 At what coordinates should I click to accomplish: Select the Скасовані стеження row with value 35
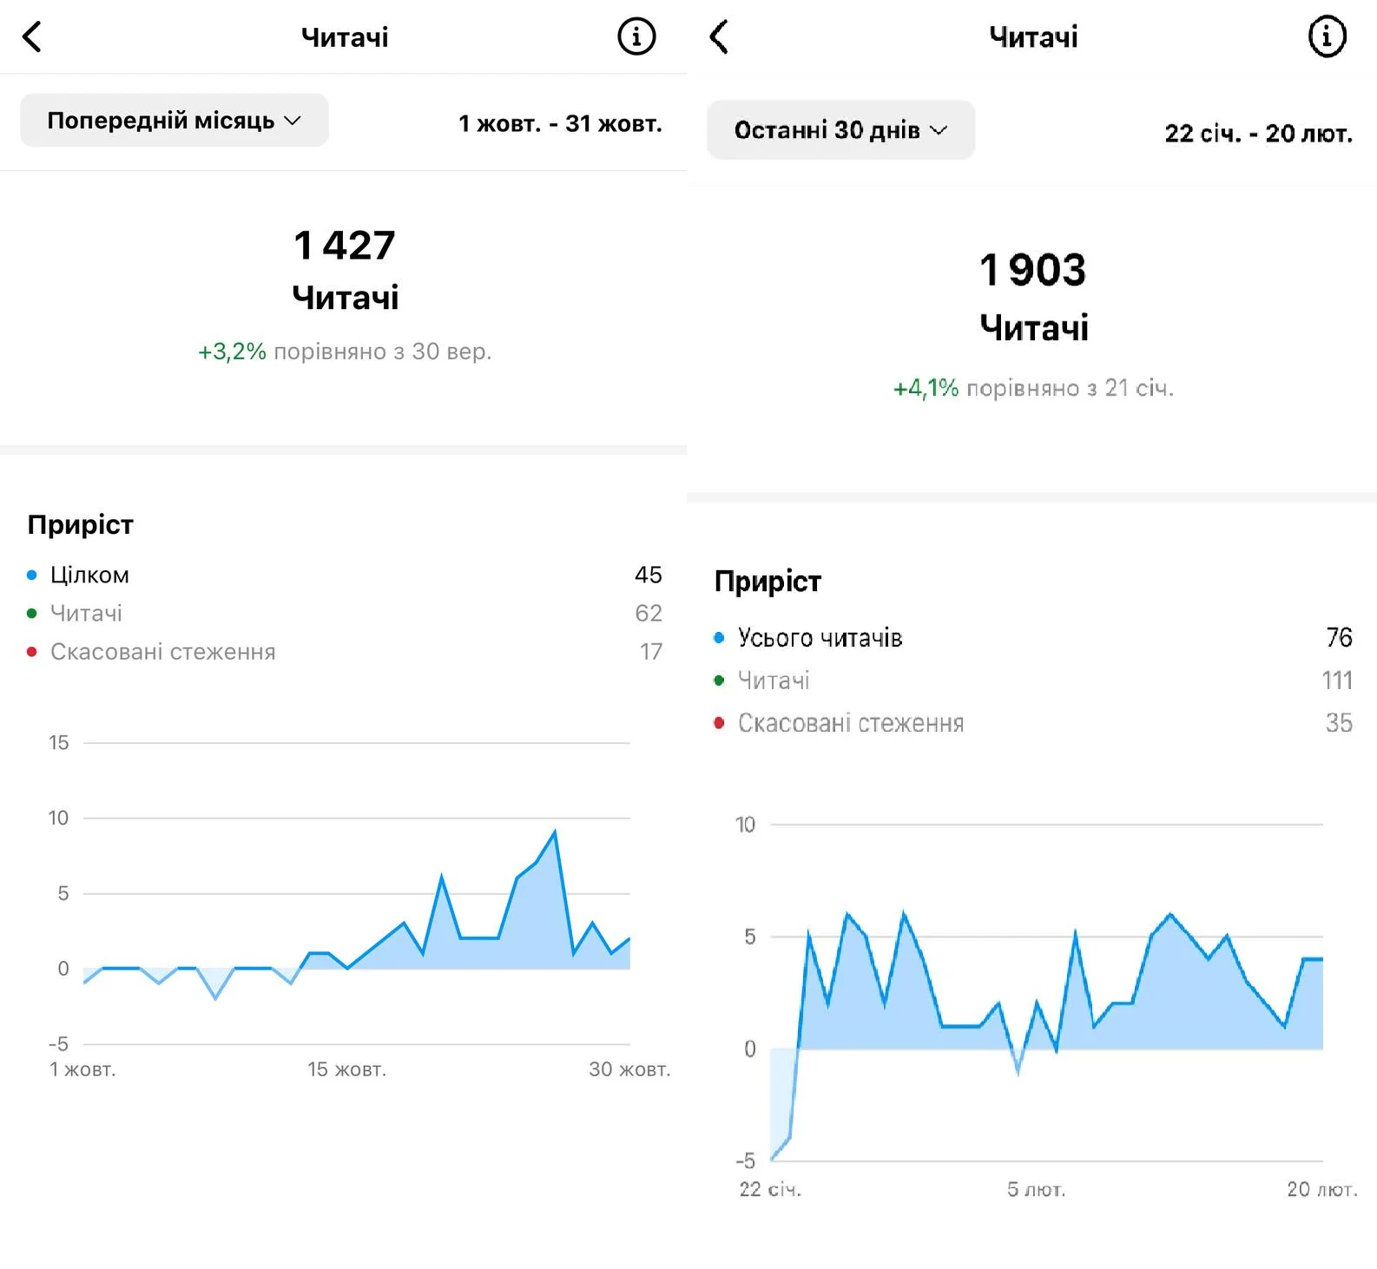(x=1032, y=722)
